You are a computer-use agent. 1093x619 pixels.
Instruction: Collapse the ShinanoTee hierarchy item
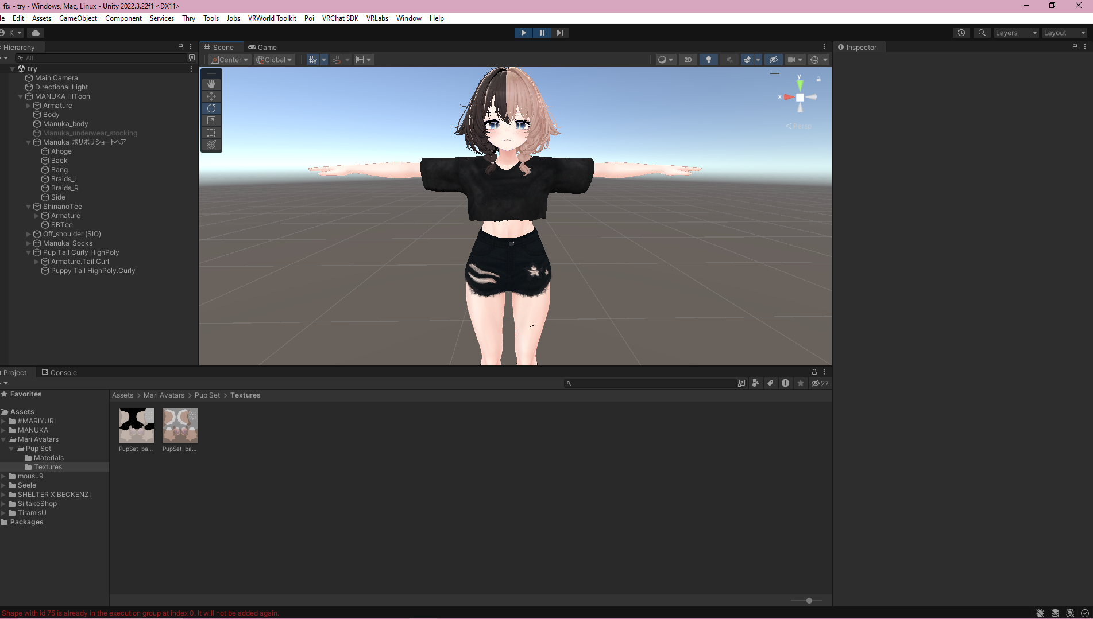pos(29,207)
